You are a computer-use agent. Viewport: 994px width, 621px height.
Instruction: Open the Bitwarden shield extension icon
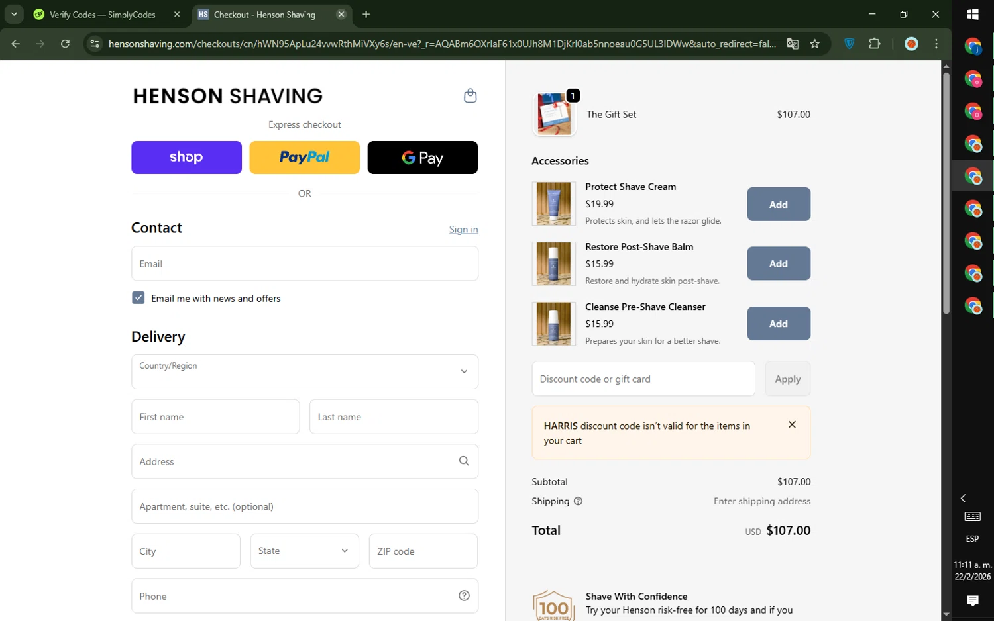tap(850, 44)
